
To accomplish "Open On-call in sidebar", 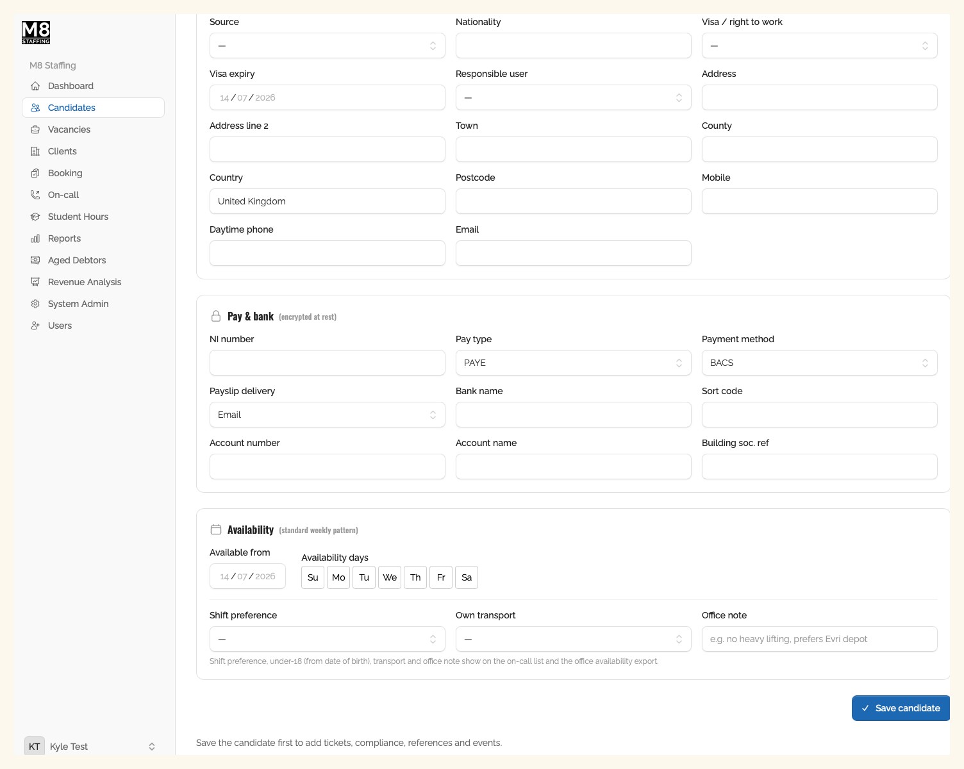I will [x=93, y=195].
